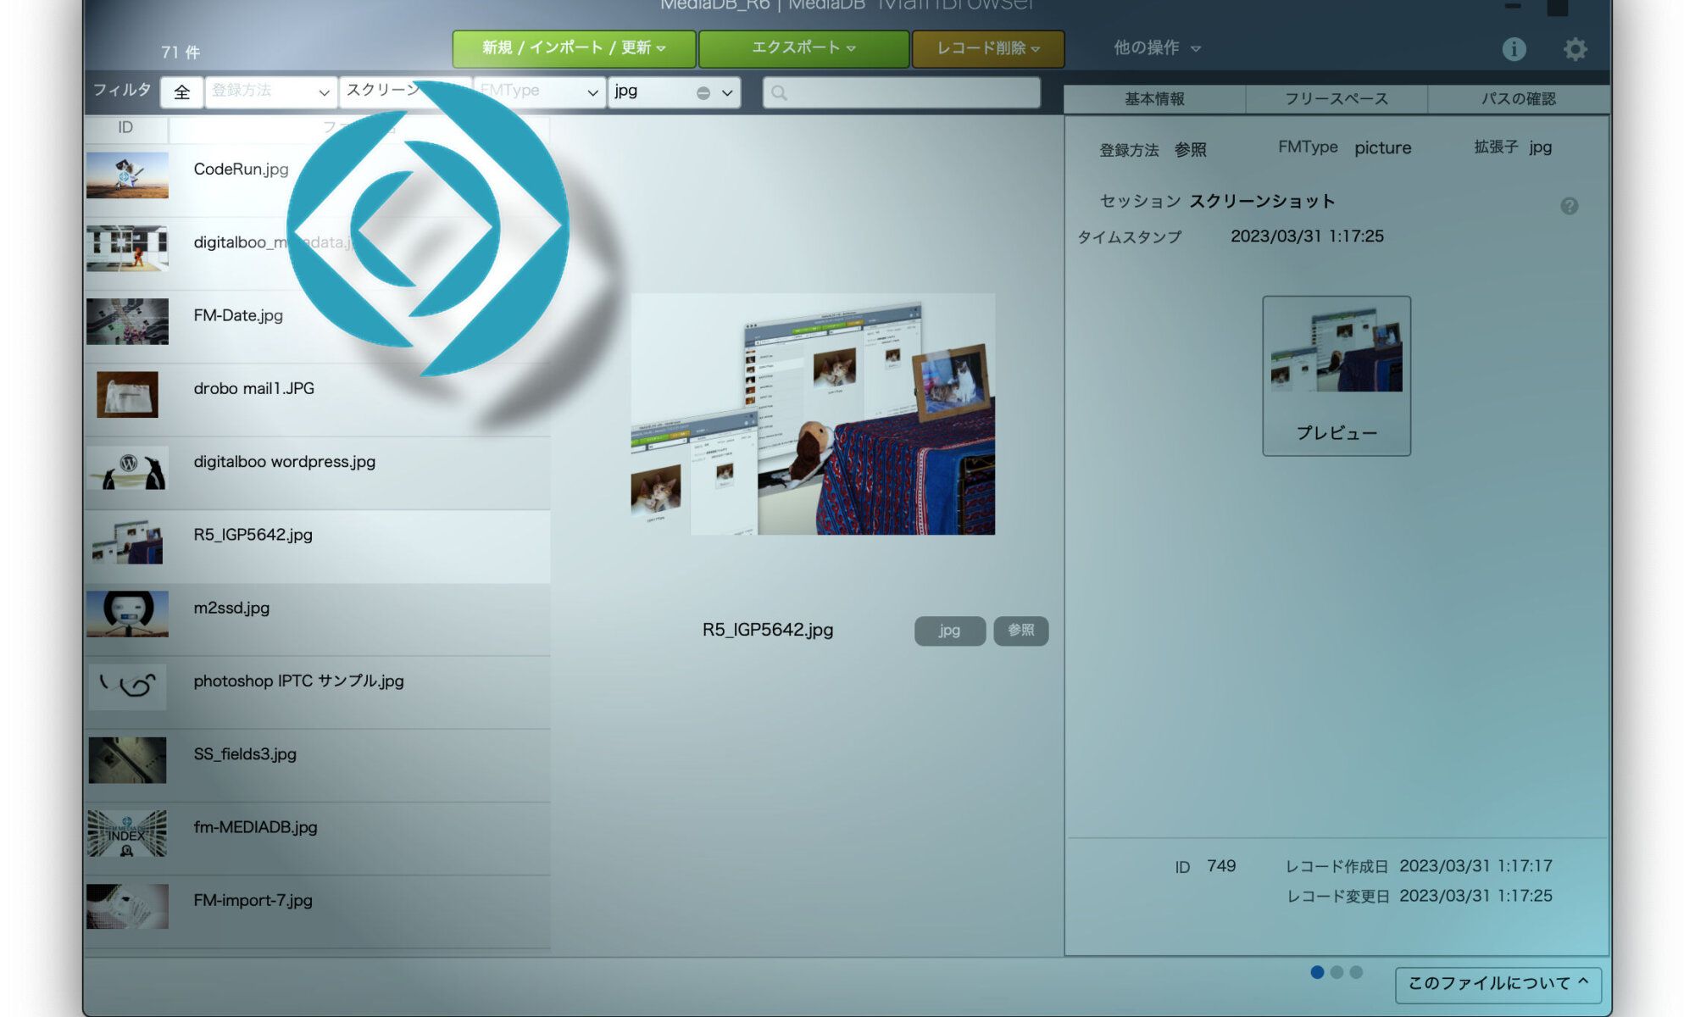Open the FMType filter dropdown
This screenshot has height=1017, width=1695.
(x=539, y=92)
